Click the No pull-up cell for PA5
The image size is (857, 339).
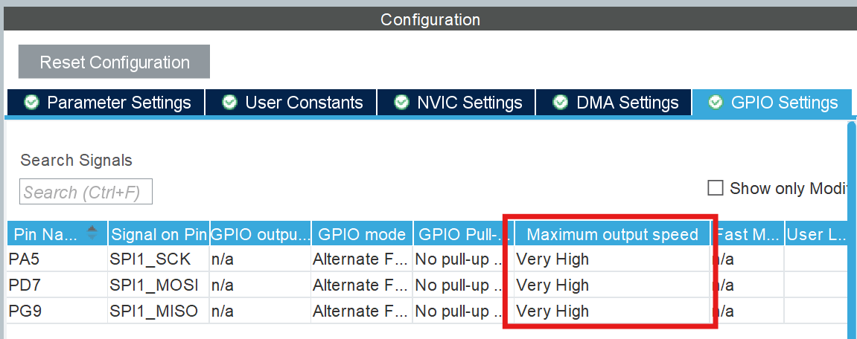[x=463, y=259]
